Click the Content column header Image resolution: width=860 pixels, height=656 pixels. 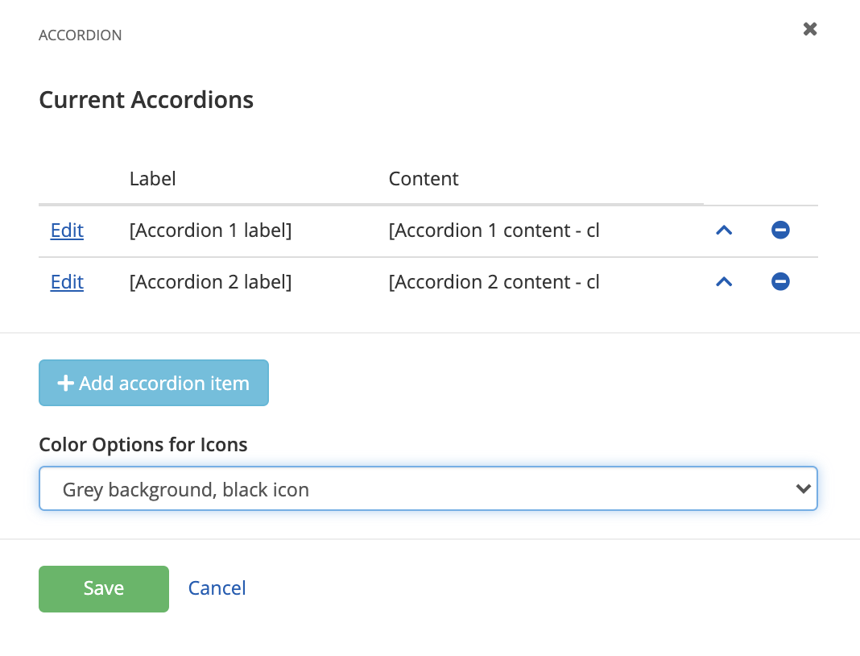pyautogui.click(x=424, y=178)
